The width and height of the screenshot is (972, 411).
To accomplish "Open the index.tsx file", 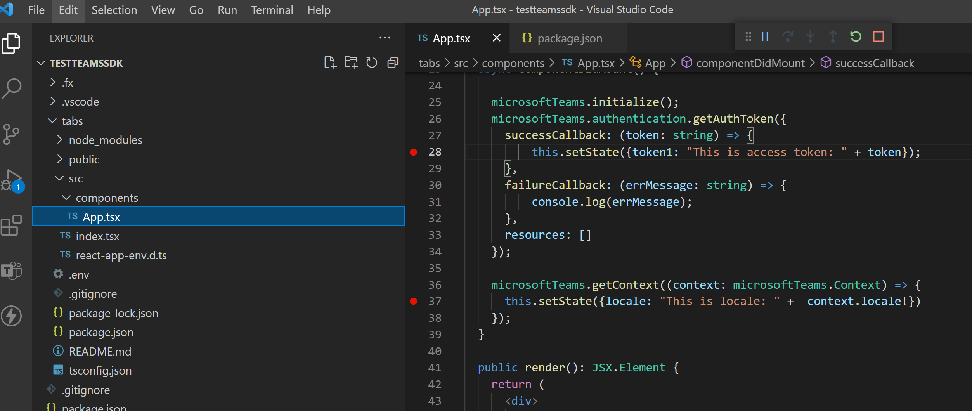I will tap(97, 236).
